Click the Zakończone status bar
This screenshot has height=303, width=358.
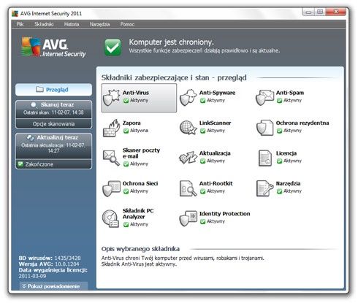coord(53,164)
